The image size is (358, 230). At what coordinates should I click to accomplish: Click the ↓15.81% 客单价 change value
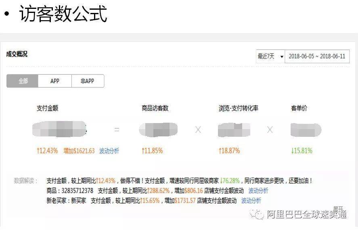pos(301,151)
